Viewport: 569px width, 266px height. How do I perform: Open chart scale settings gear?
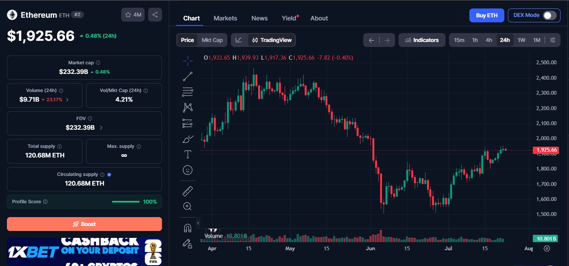547,249
